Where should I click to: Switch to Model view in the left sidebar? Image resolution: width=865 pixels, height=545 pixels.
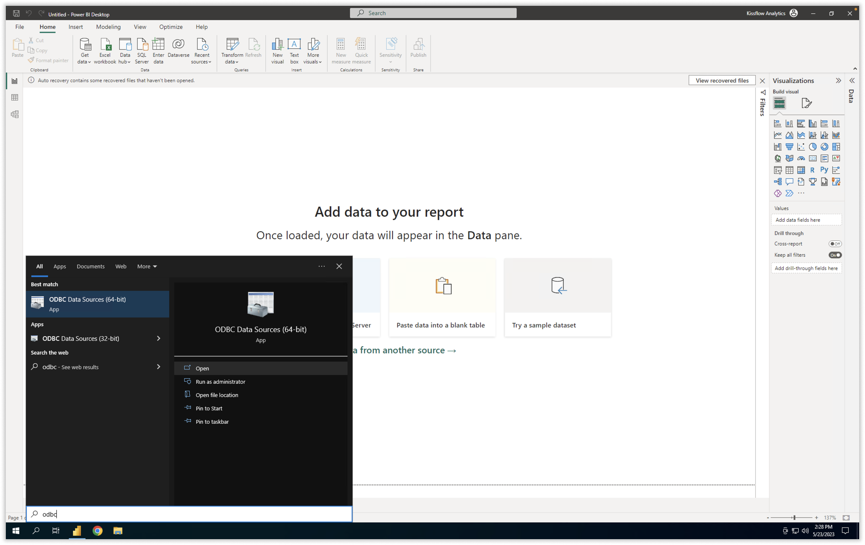(x=15, y=114)
